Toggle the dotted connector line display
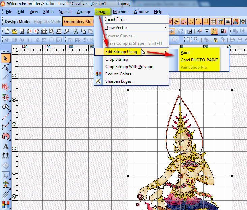The width and height of the screenshot is (247, 210). point(198,22)
